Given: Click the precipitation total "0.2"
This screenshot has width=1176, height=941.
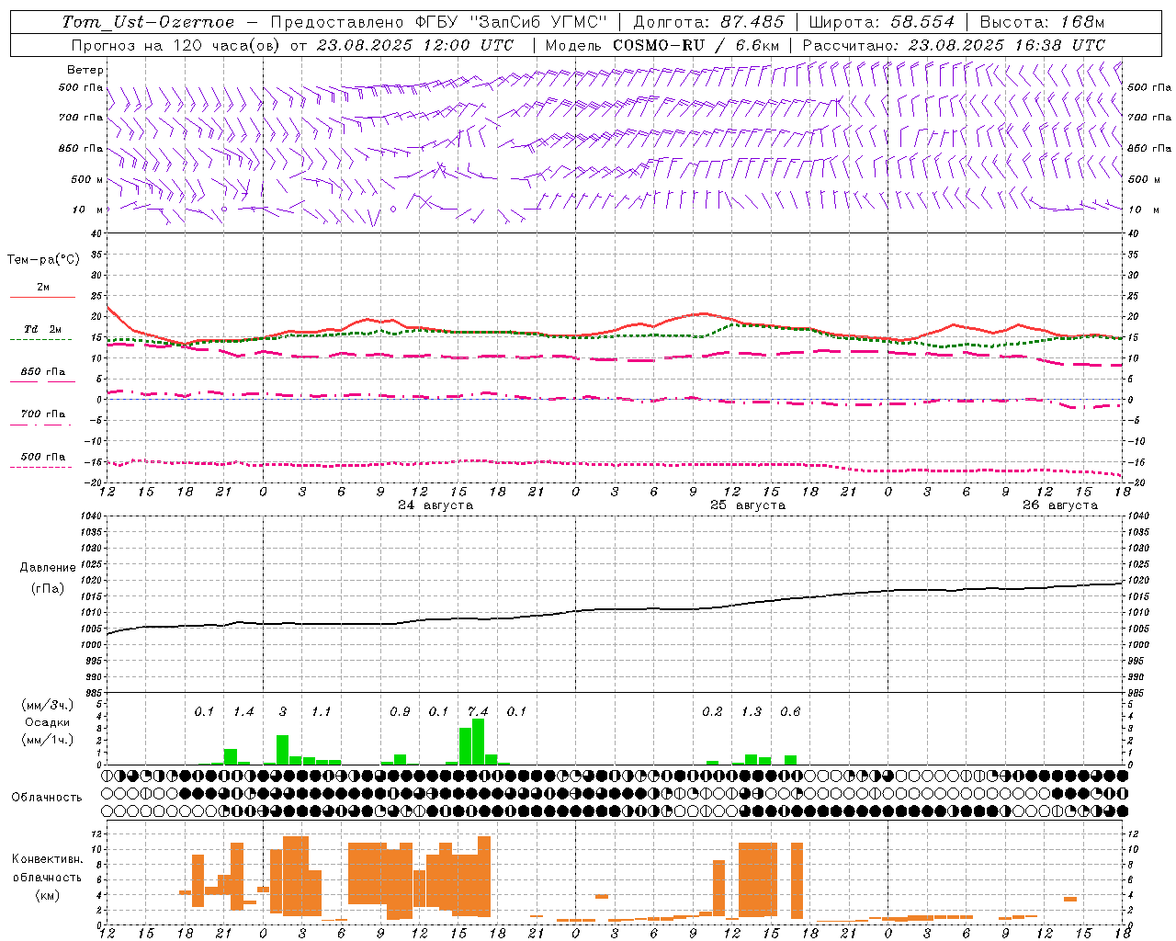Looking at the screenshot, I should [712, 711].
